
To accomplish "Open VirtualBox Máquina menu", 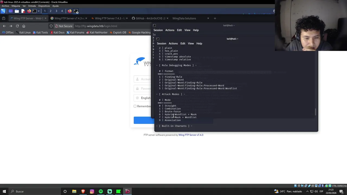I will click(x=16, y=6).
